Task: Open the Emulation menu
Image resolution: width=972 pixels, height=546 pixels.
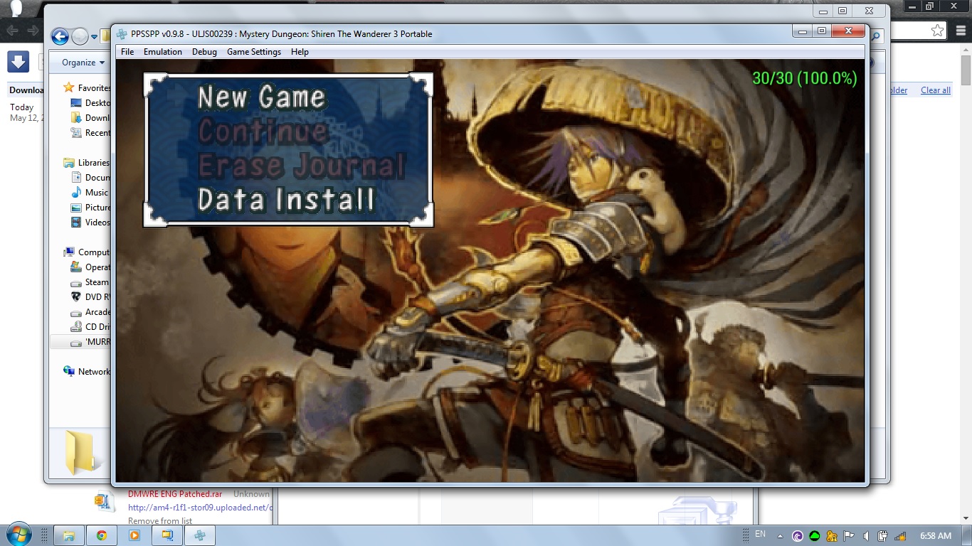Action: (163, 52)
